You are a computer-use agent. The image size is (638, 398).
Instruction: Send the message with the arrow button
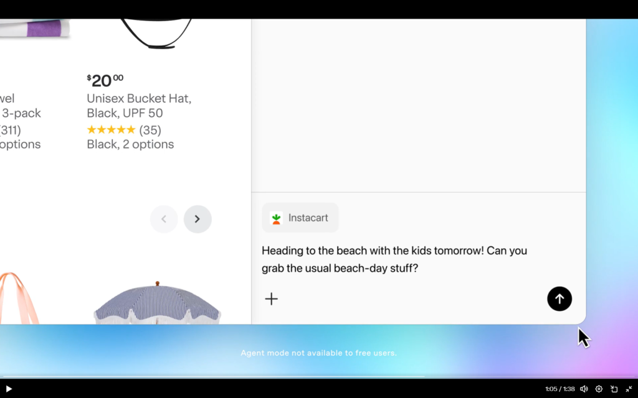click(559, 299)
